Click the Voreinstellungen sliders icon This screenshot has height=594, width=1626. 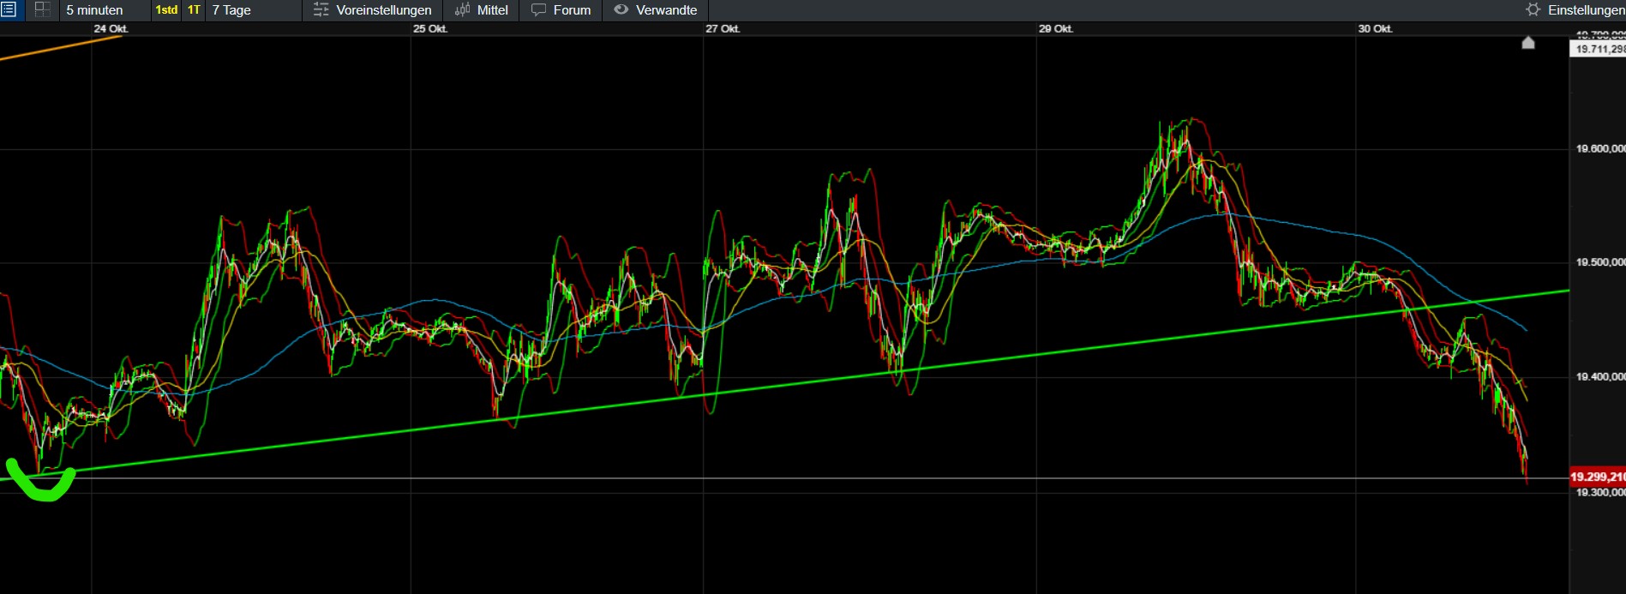pyautogui.click(x=321, y=10)
